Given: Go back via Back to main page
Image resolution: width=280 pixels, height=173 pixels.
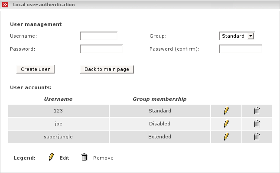Looking at the screenshot, I should (x=107, y=69).
